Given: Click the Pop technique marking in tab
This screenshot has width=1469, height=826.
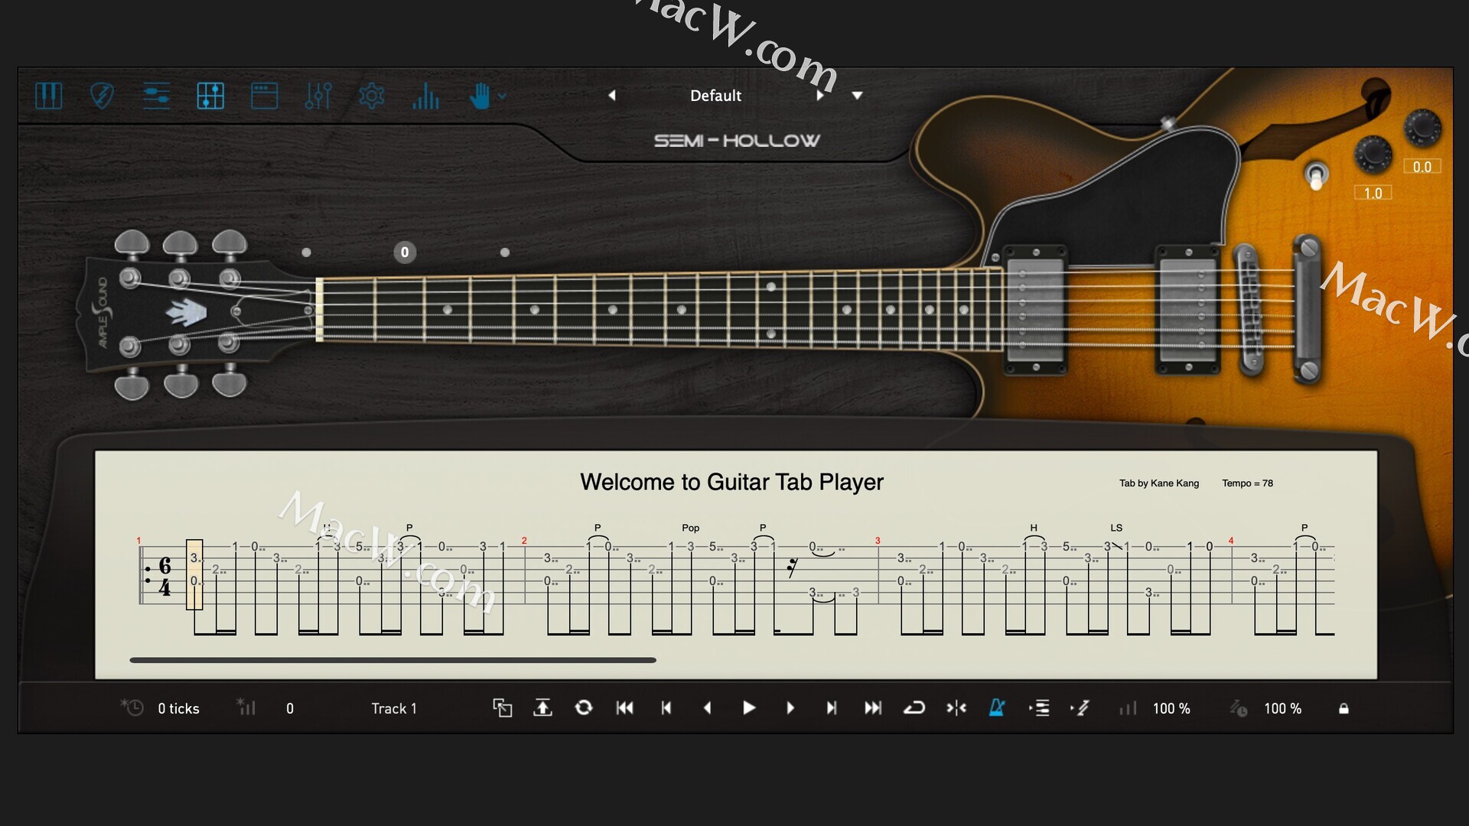Looking at the screenshot, I should 691,528.
